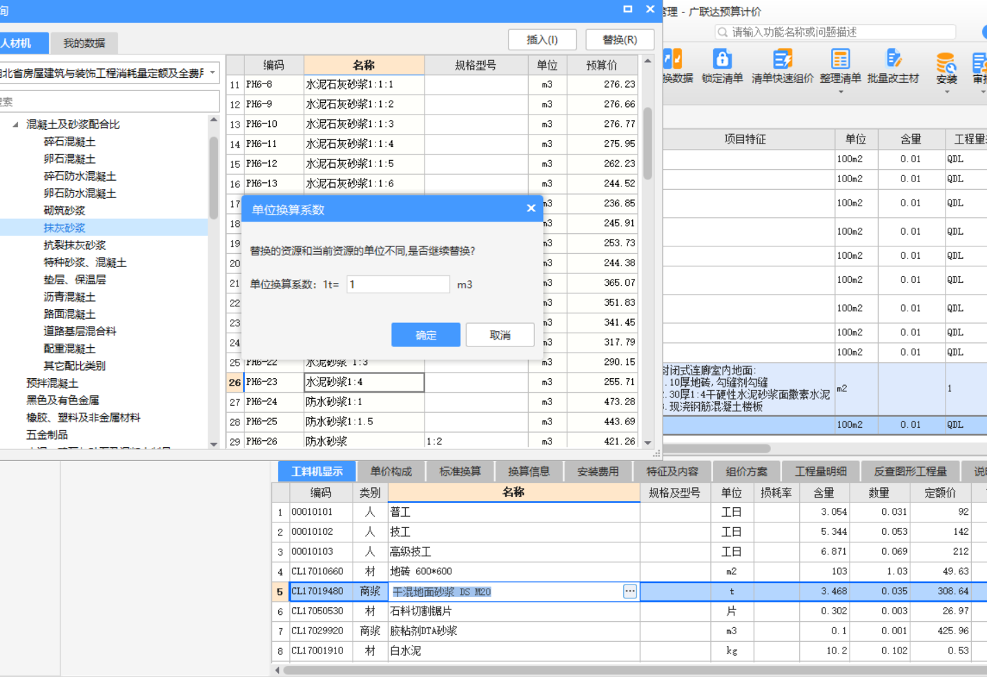Image resolution: width=987 pixels, height=677 pixels.
Task: Click the 石料切割锯片 row
Action: 629,611
